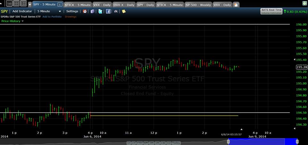Click the BATS Real-Time button

tap(271, 11)
